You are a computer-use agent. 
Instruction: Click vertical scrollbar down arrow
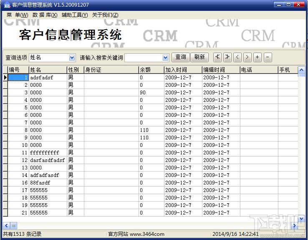click(301, 218)
